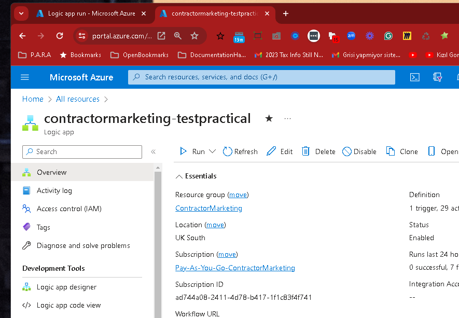Screen dimensions: 459x318
Task: Open the zoom magnifier in address bar
Action: click(x=178, y=36)
